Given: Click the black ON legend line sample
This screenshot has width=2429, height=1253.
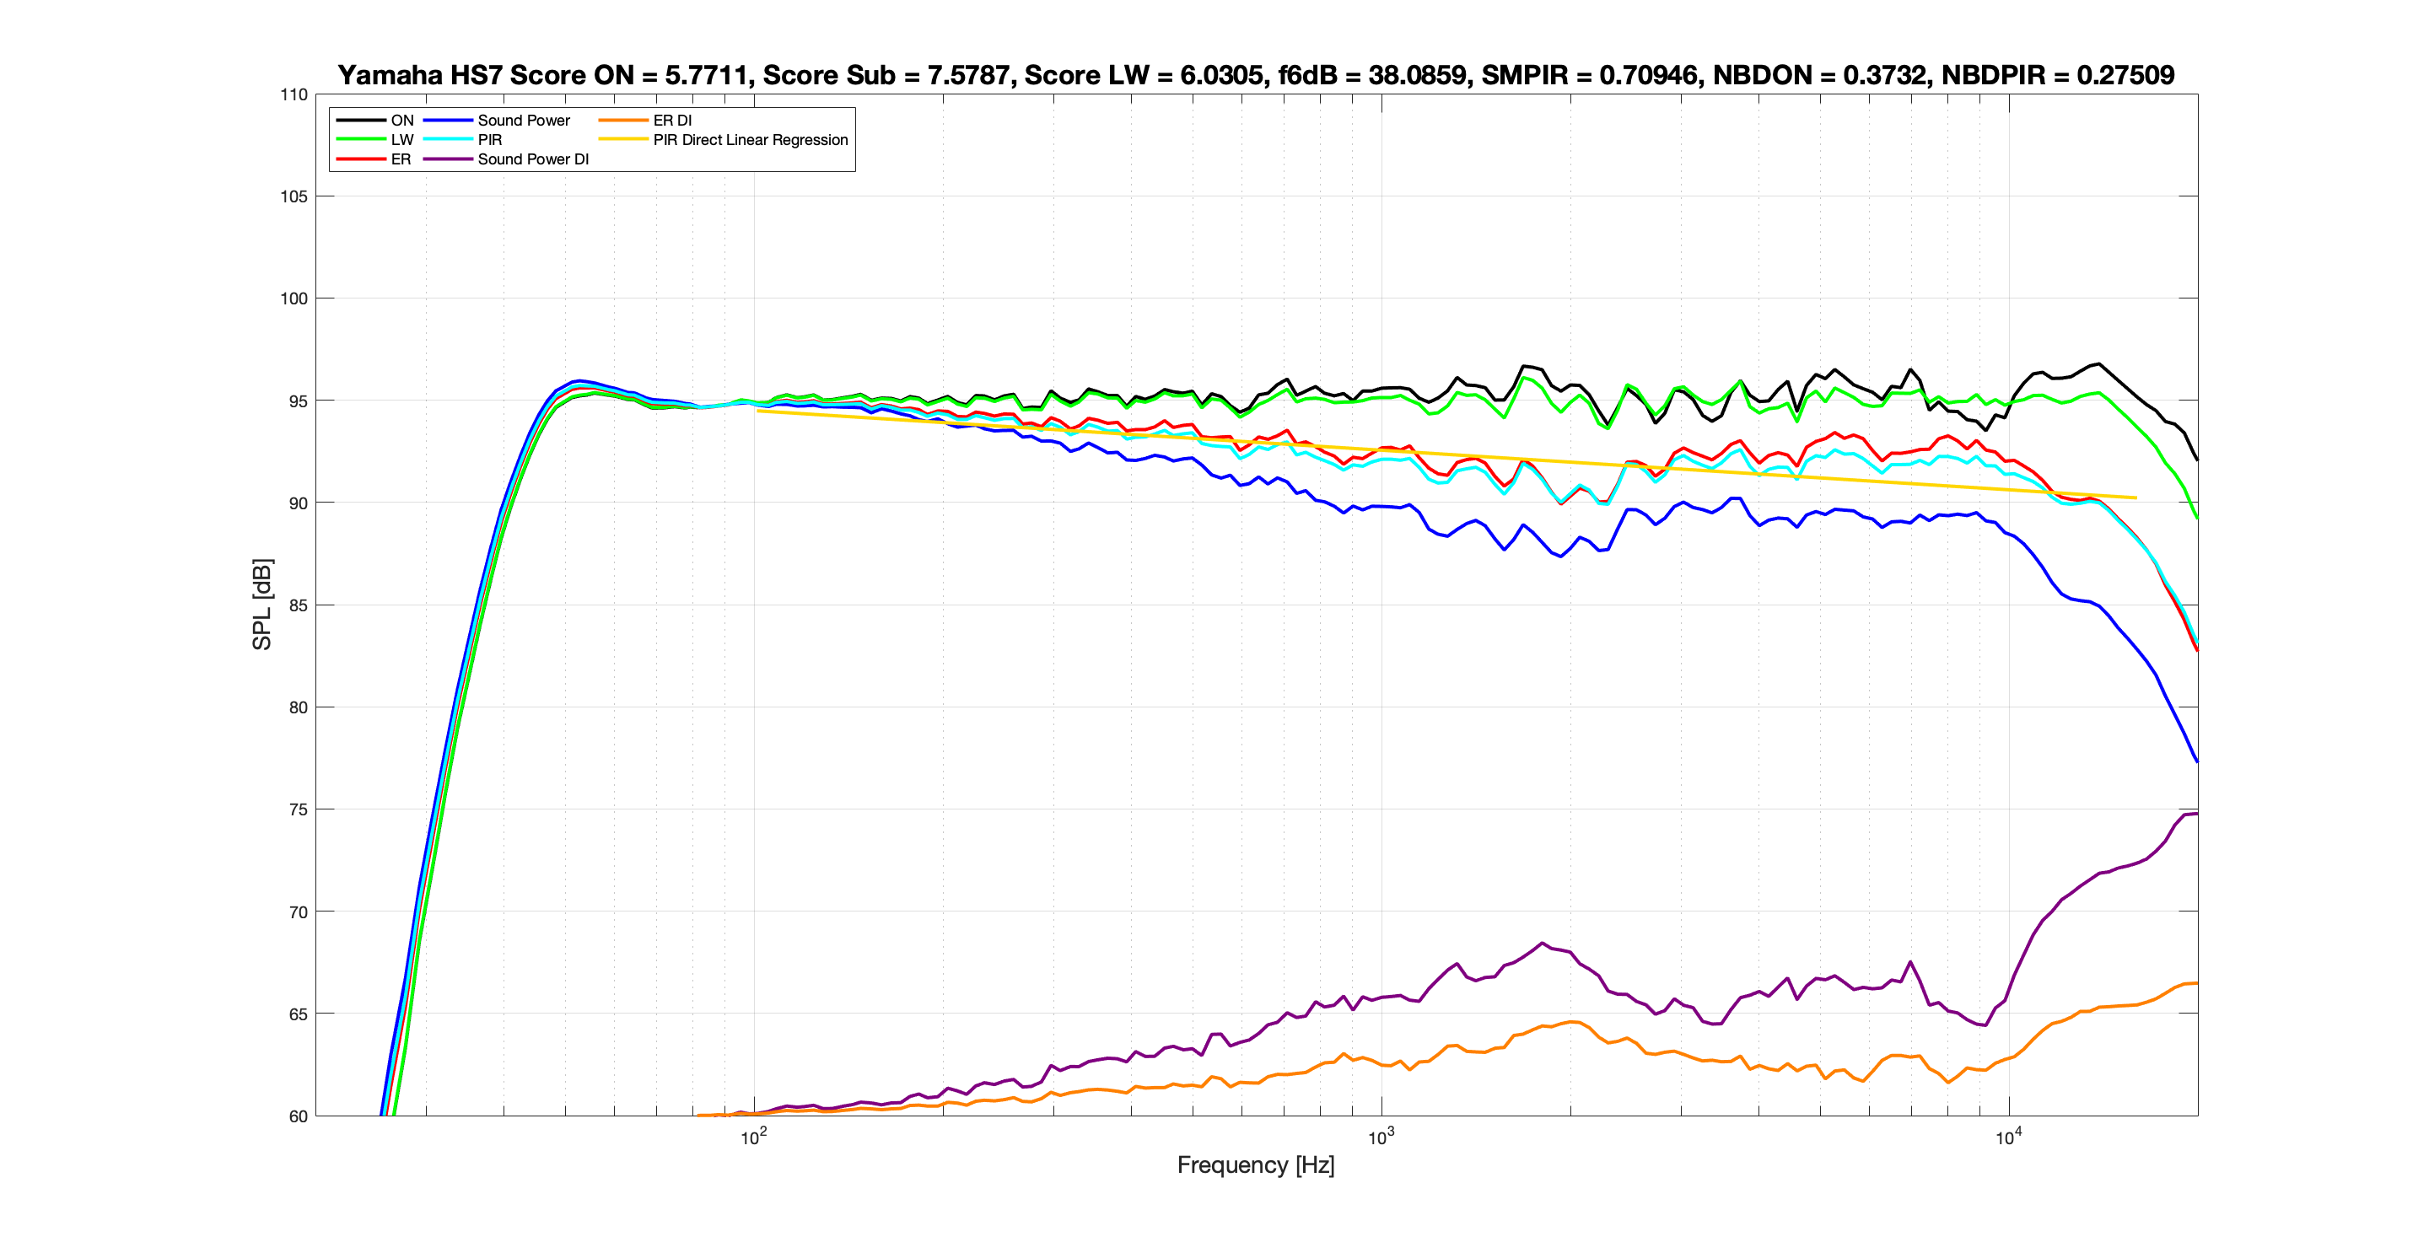Looking at the screenshot, I should point(361,121).
